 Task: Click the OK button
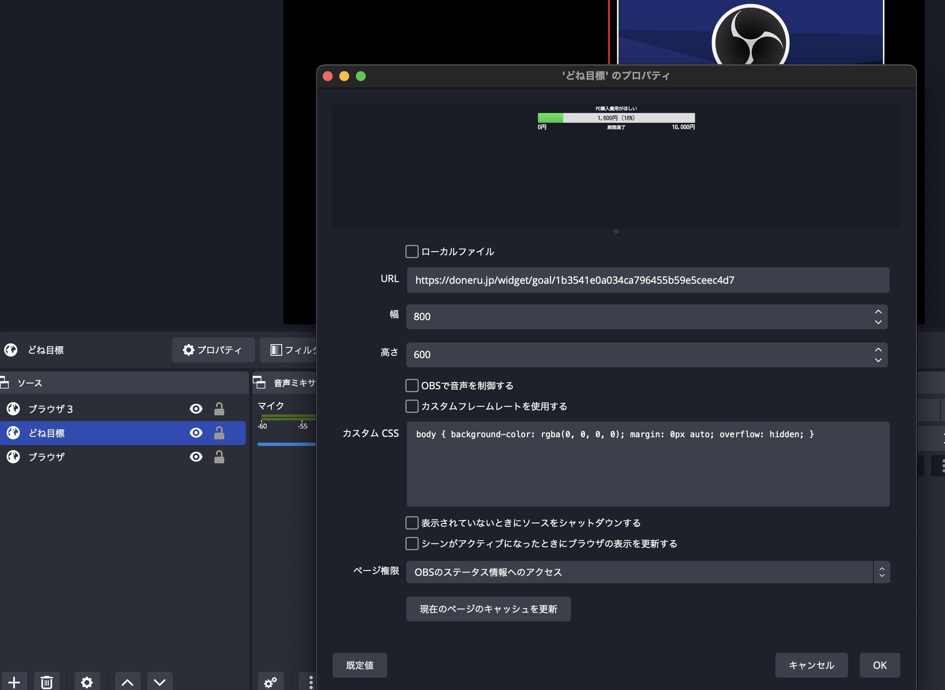tap(880, 665)
